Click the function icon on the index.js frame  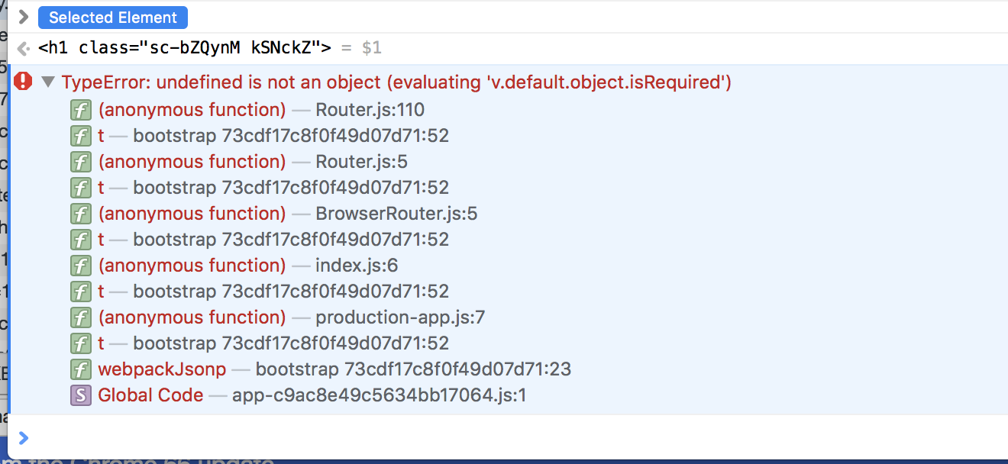coord(80,266)
